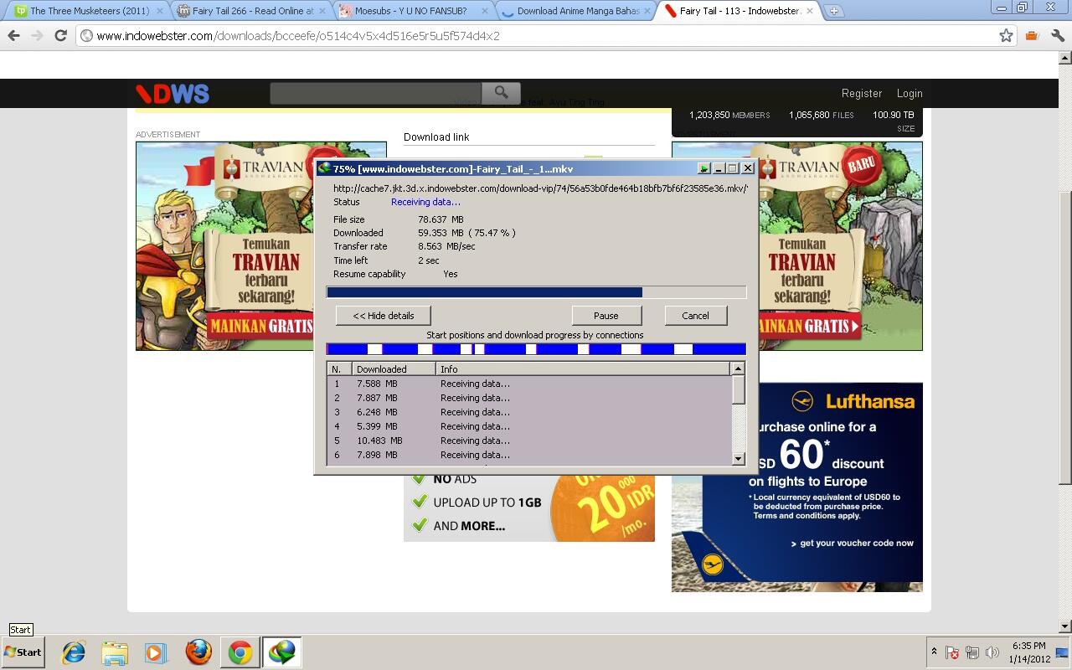Maximize the IDM download dialog
The height and width of the screenshot is (670, 1072).
click(x=733, y=168)
